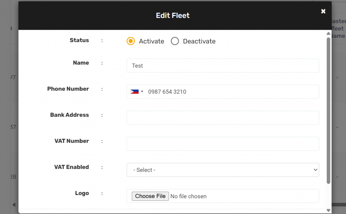Click the horizontal scroll left arrow
This screenshot has height=214, width=346.
click(x=14, y=205)
